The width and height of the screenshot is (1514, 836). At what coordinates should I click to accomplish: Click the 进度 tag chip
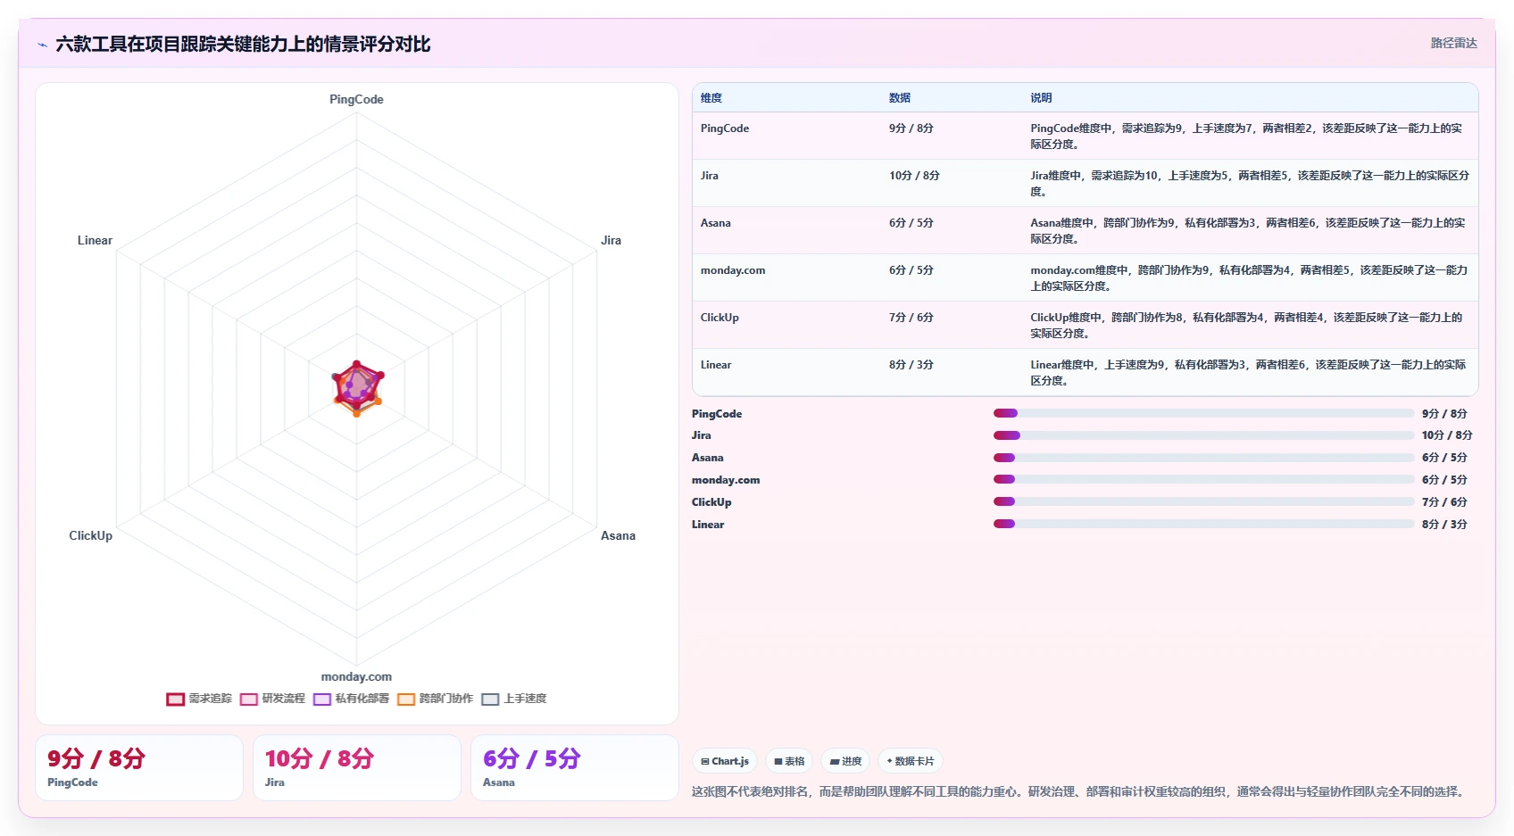(845, 761)
